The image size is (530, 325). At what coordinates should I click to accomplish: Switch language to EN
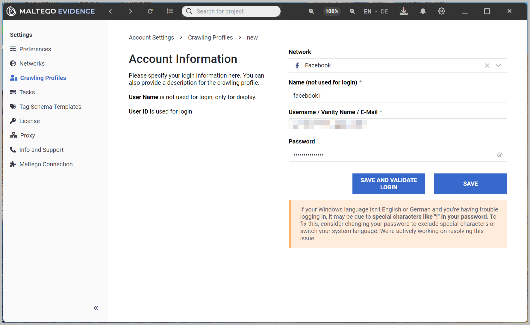pos(368,11)
